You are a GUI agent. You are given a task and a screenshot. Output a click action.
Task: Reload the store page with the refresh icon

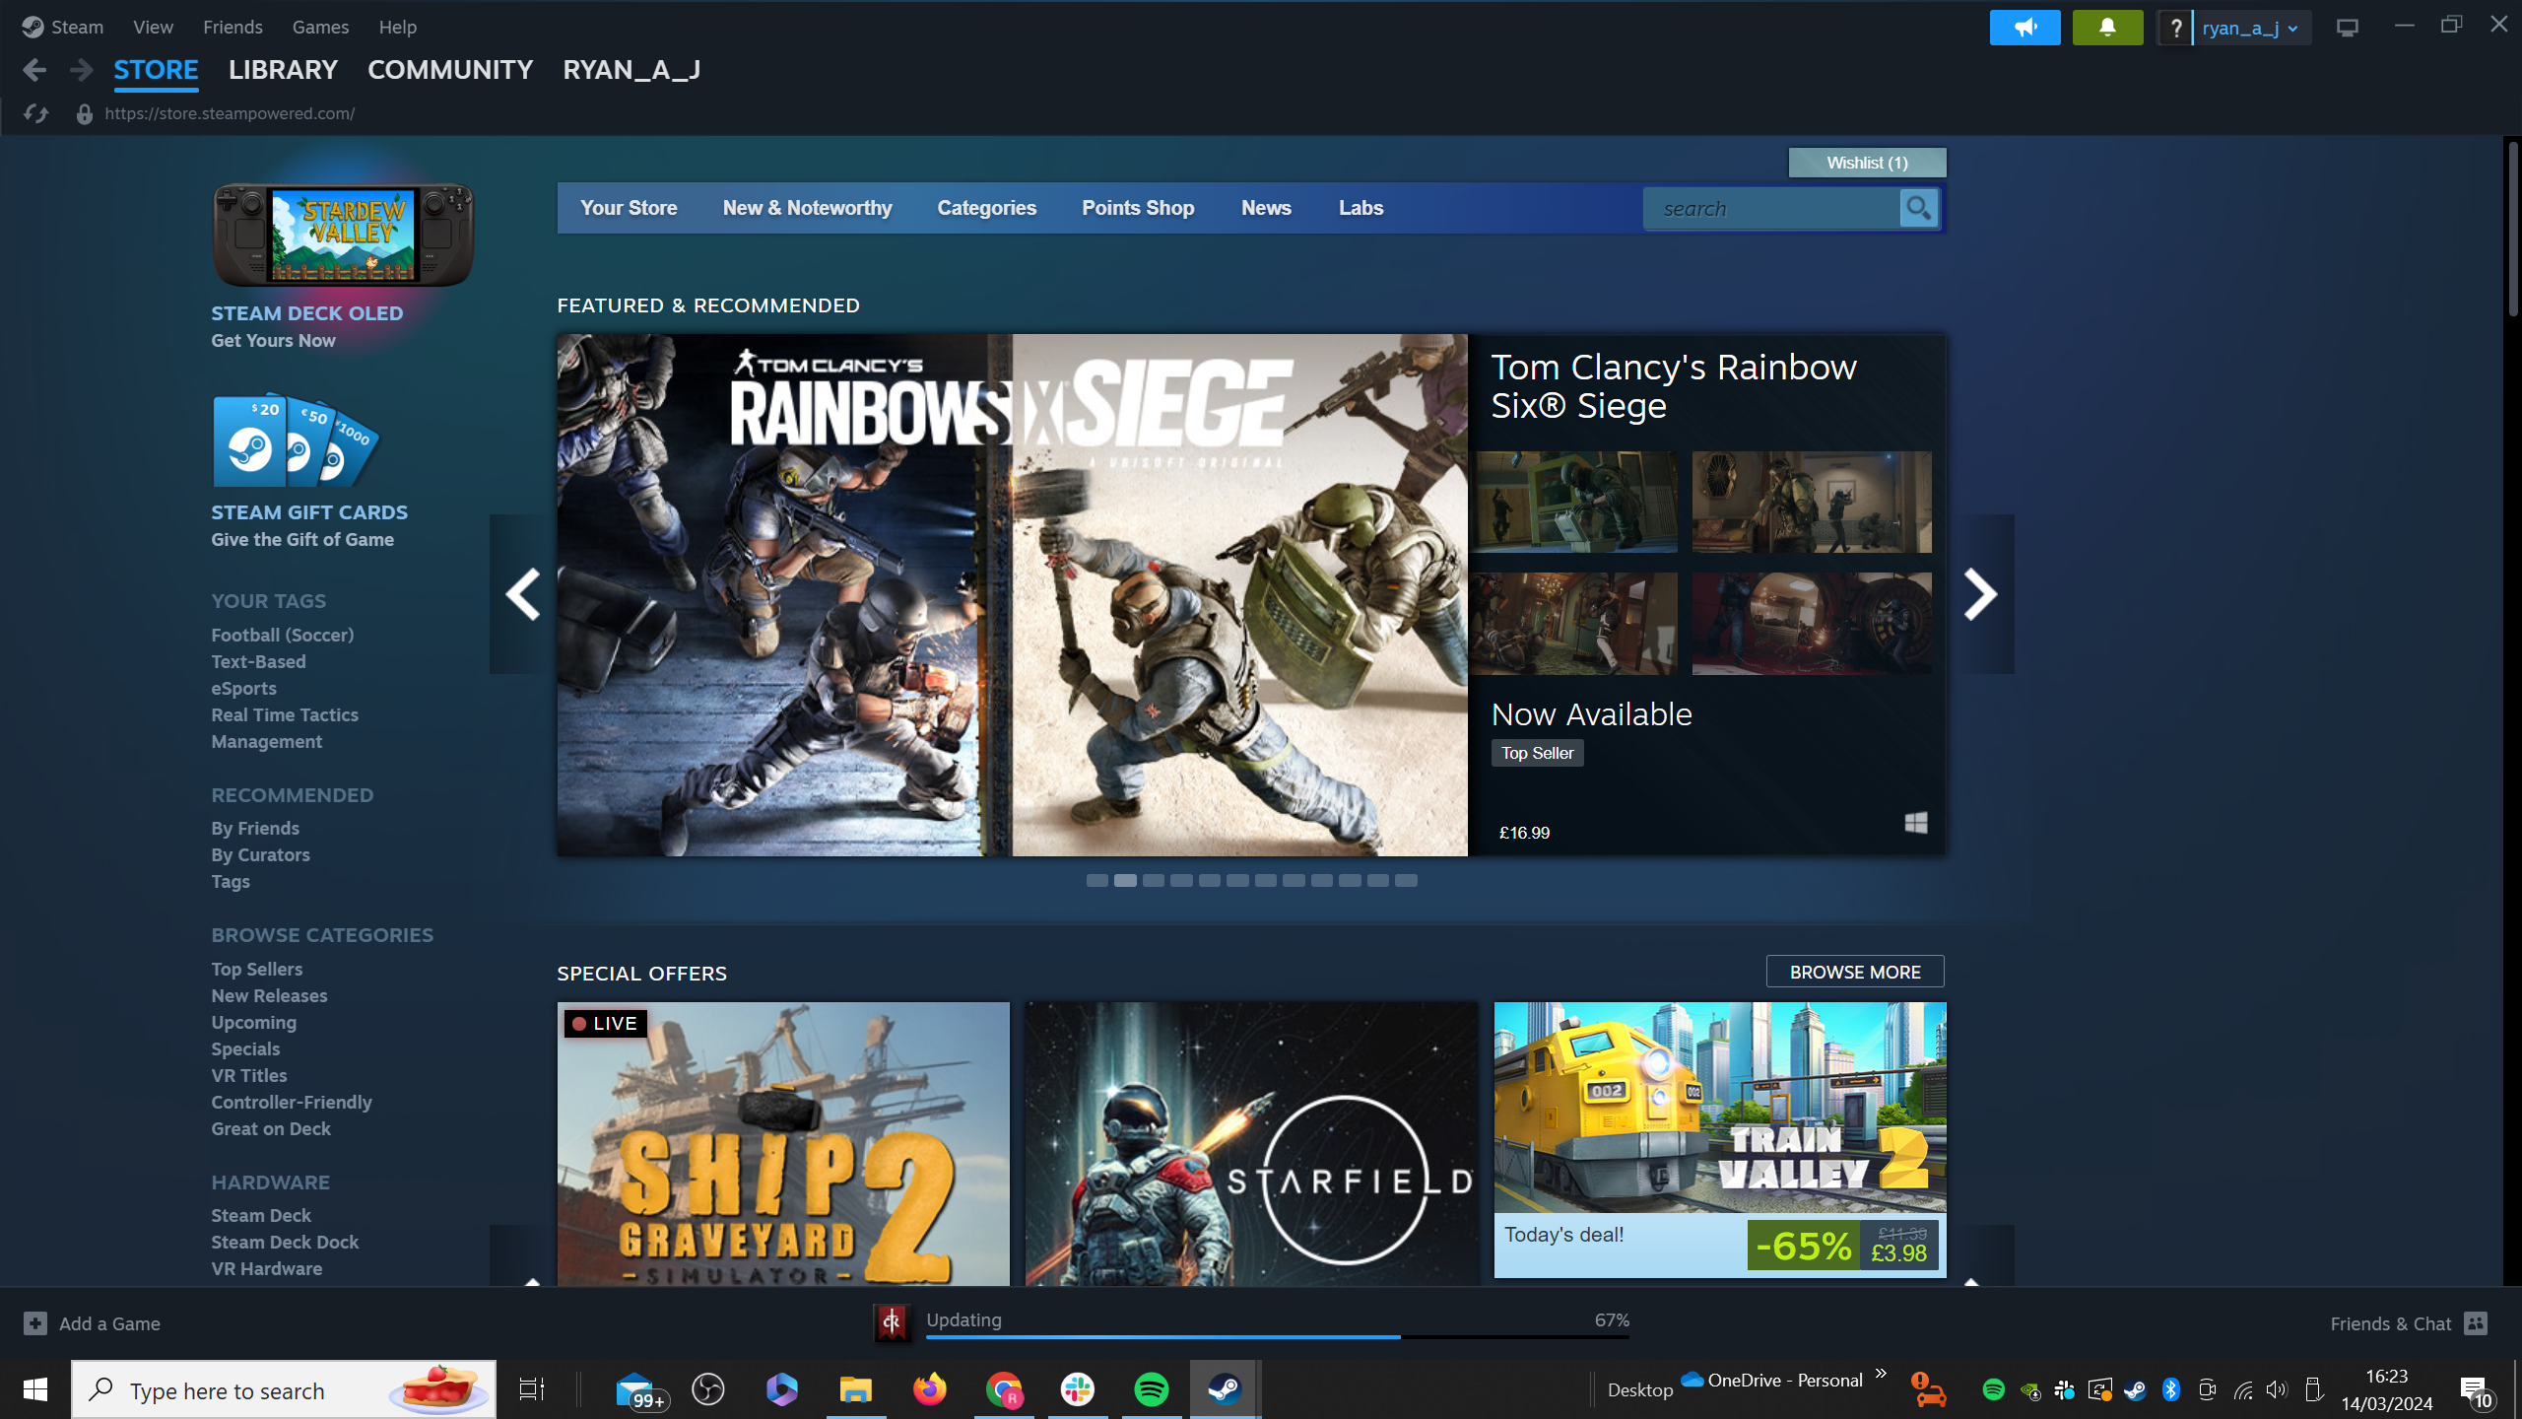36,113
